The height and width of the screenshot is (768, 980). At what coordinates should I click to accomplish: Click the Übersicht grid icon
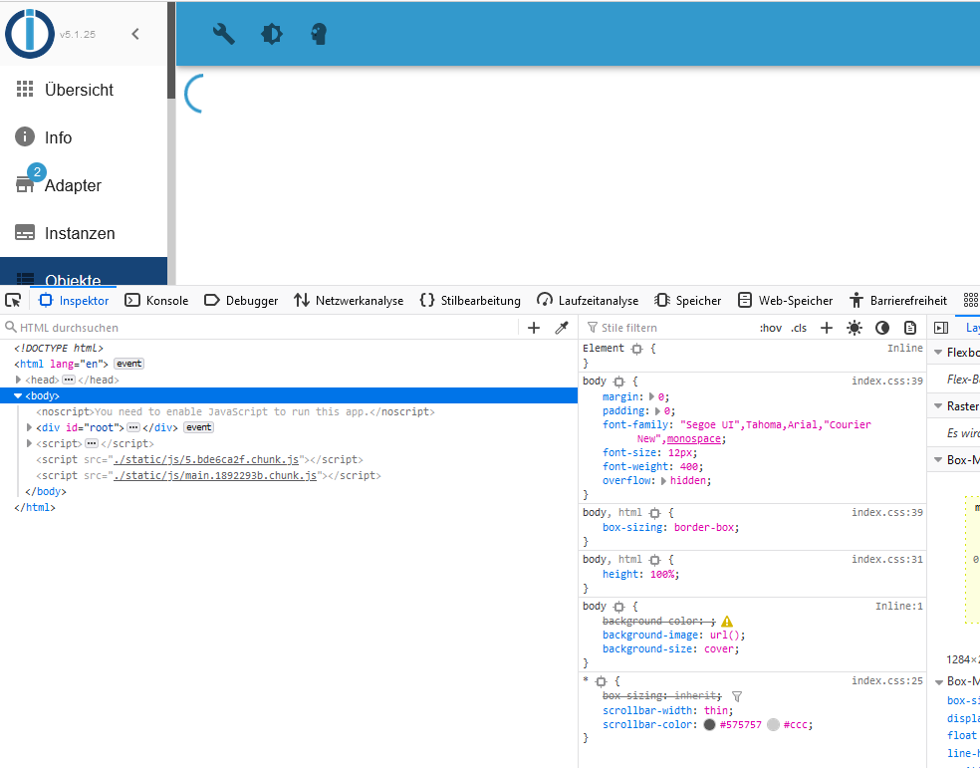pos(25,89)
